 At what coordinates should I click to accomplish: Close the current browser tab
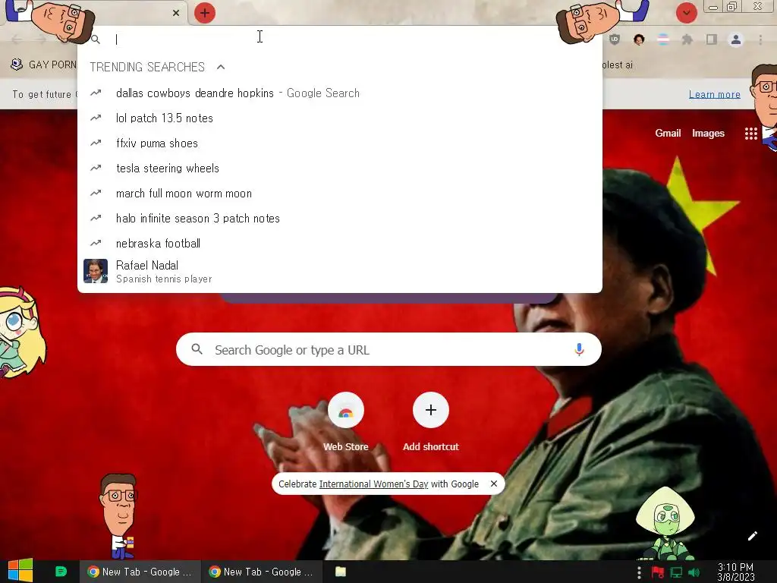(176, 13)
